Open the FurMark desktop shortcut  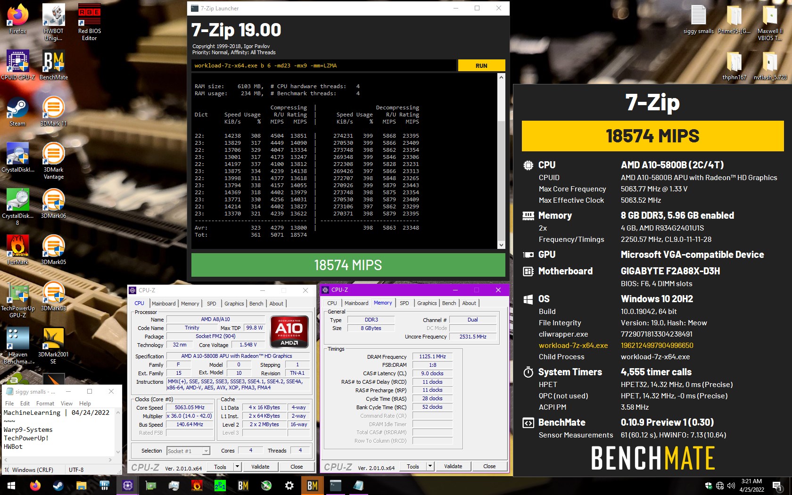pos(18,250)
